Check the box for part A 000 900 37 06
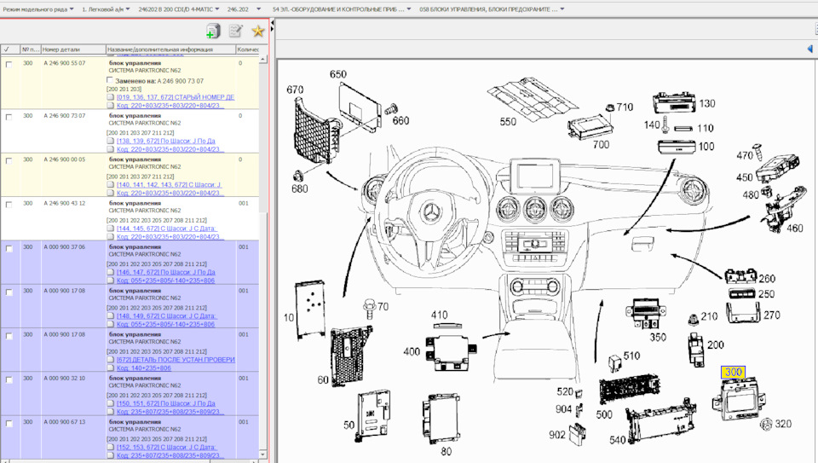Image resolution: width=818 pixels, height=463 pixels. (9, 248)
